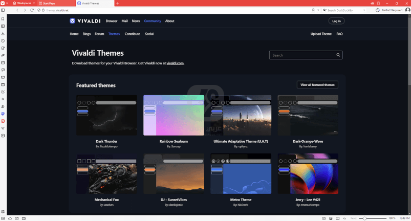Image resolution: width=411 pixels, height=221 pixels.
Task: Open a new tab with plus button
Action: (117, 4)
